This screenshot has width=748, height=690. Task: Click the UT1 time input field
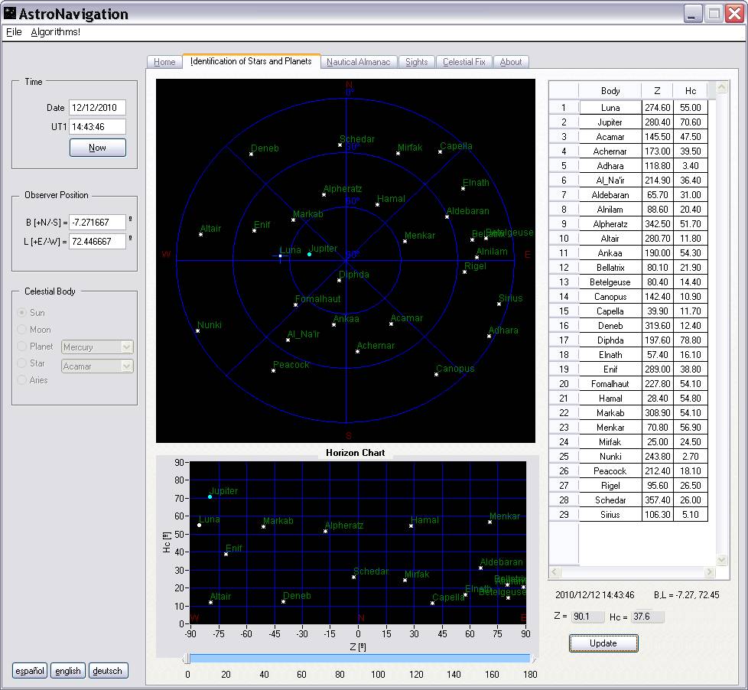[97, 127]
